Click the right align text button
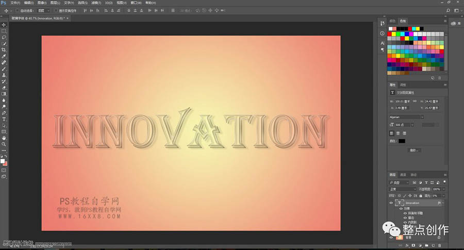 coord(405,134)
